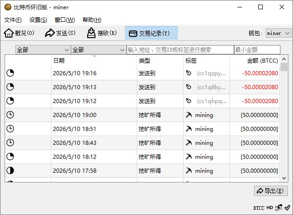Click the clock status icon for 19:00 transaction
Viewport: 293px width, 215px height.
coord(10,115)
